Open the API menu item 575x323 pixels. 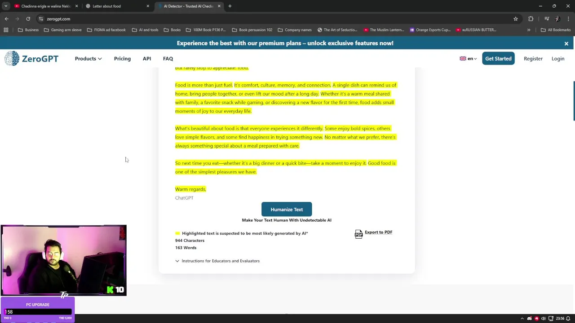tap(147, 59)
